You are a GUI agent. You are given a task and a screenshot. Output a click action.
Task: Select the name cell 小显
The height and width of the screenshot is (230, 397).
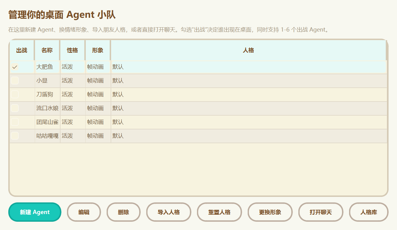(47, 81)
